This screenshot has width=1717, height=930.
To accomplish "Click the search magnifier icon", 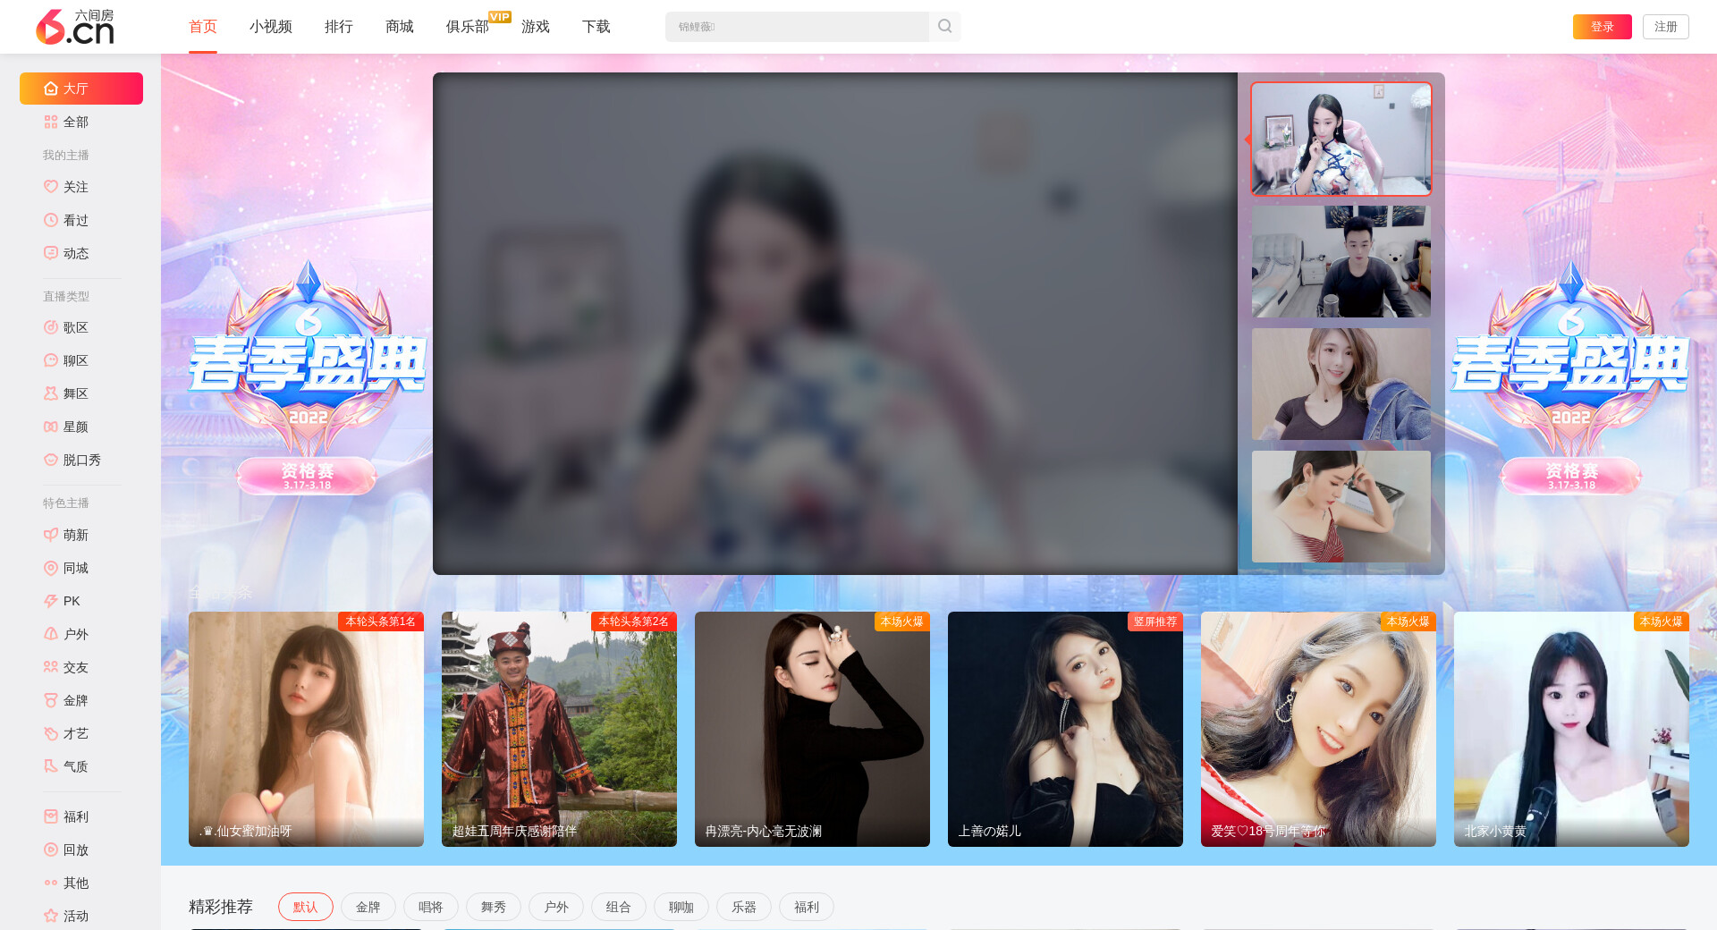I will click(x=944, y=27).
